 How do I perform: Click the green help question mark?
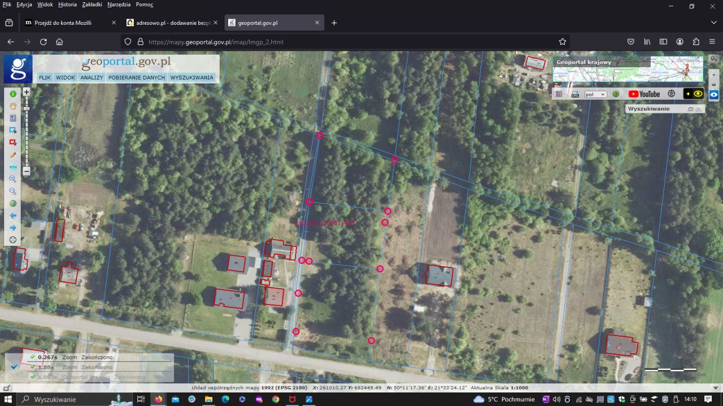[x=616, y=94]
